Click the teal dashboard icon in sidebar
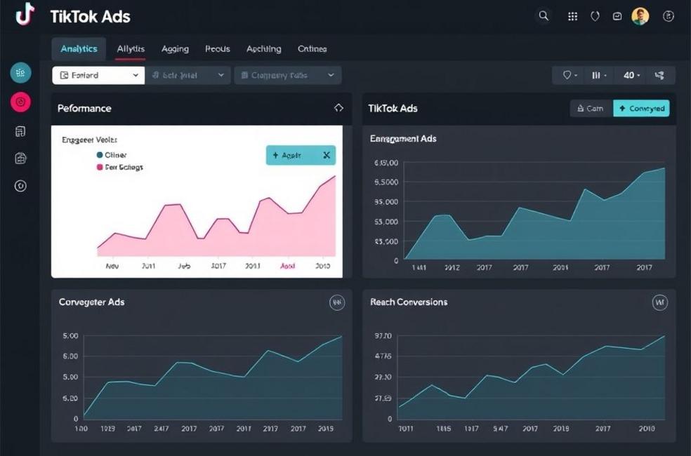 click(x=20, y=72)
